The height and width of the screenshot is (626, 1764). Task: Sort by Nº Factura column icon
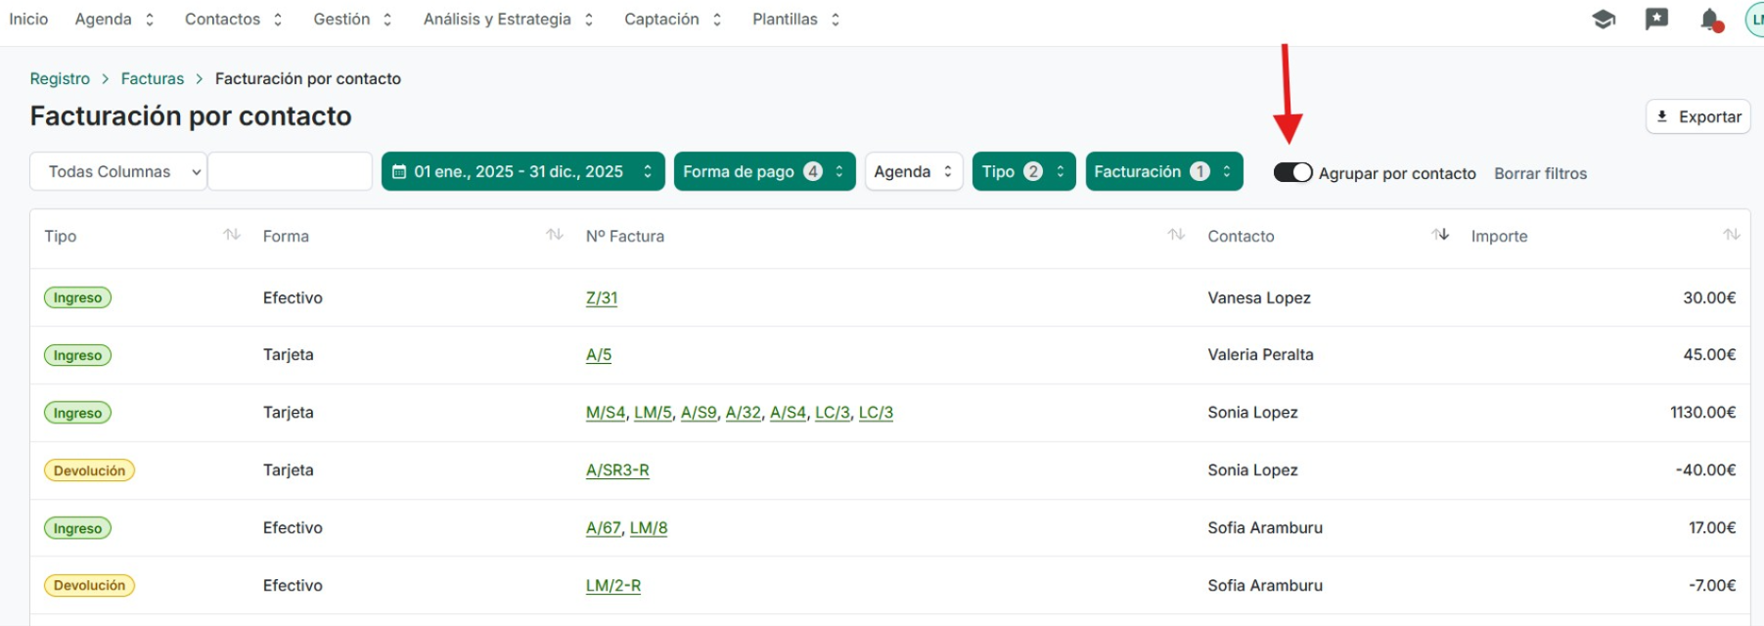coord(1176,235)
